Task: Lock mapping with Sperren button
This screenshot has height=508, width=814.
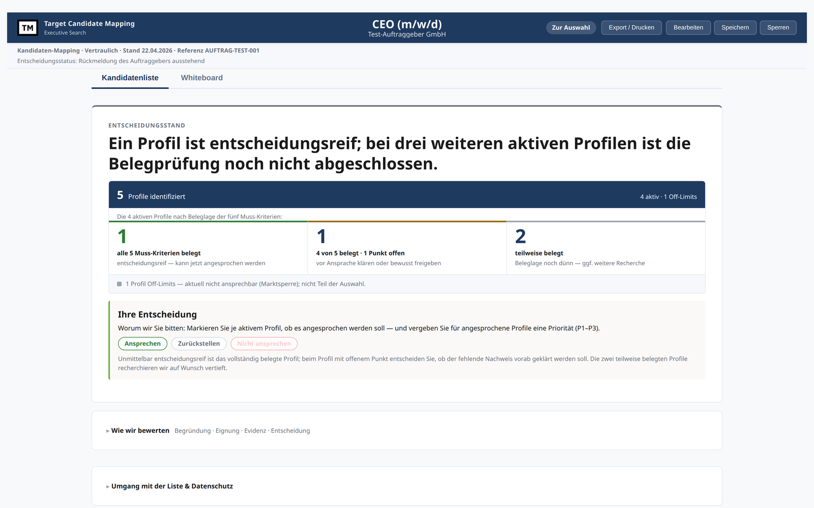Action: coord(778,27)
